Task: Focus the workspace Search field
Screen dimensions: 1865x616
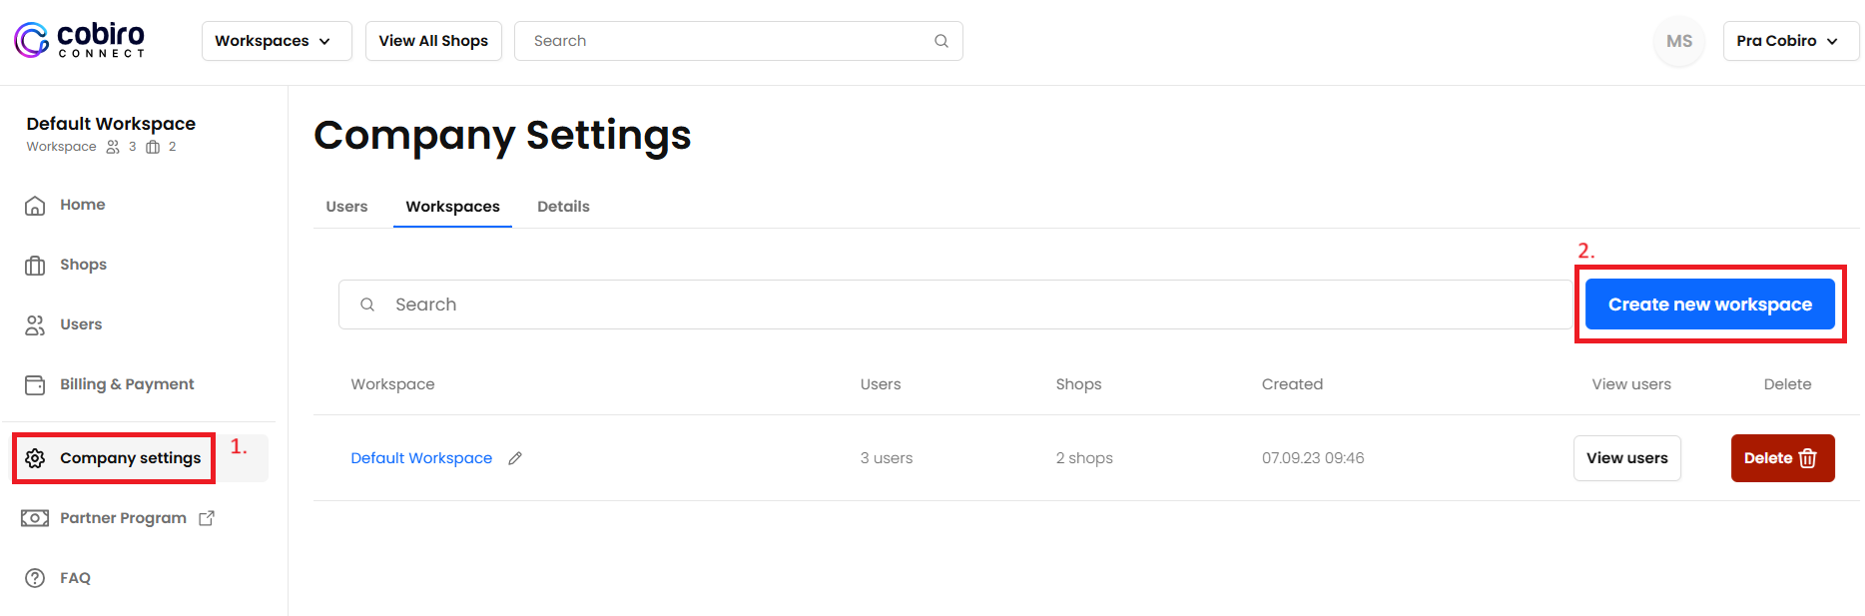Action: [x=955, y=305]
